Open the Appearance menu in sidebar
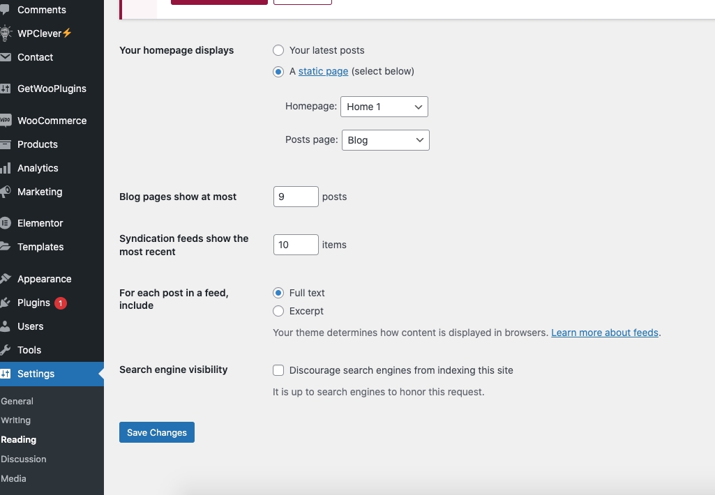Screen dimensions: 715x495 (x=44, y=279)
